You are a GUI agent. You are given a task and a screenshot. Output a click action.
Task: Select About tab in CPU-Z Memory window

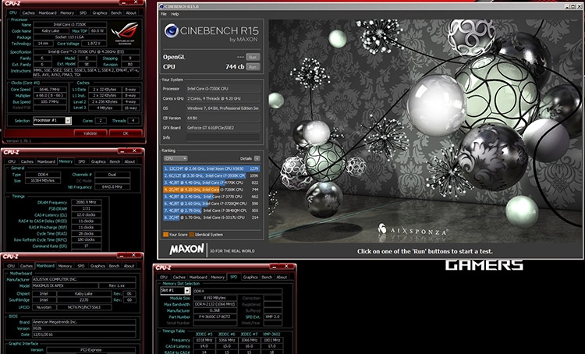(x=129, y=161)
